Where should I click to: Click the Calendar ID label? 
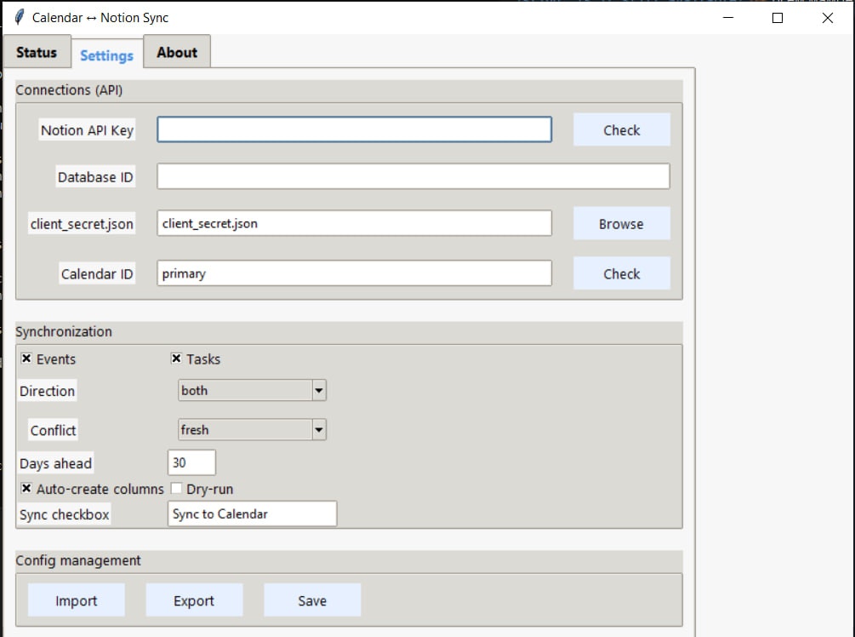(x=97, y=273)
